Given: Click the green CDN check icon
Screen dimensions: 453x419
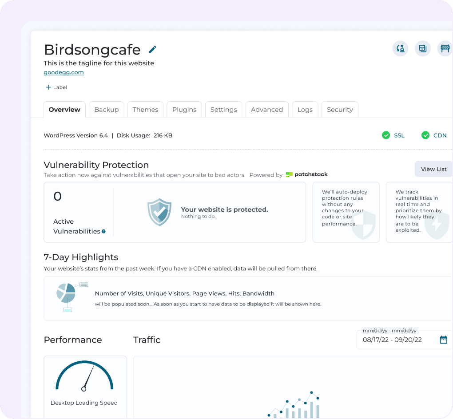Looking at the screenshot, I should (x=425, y=135).
